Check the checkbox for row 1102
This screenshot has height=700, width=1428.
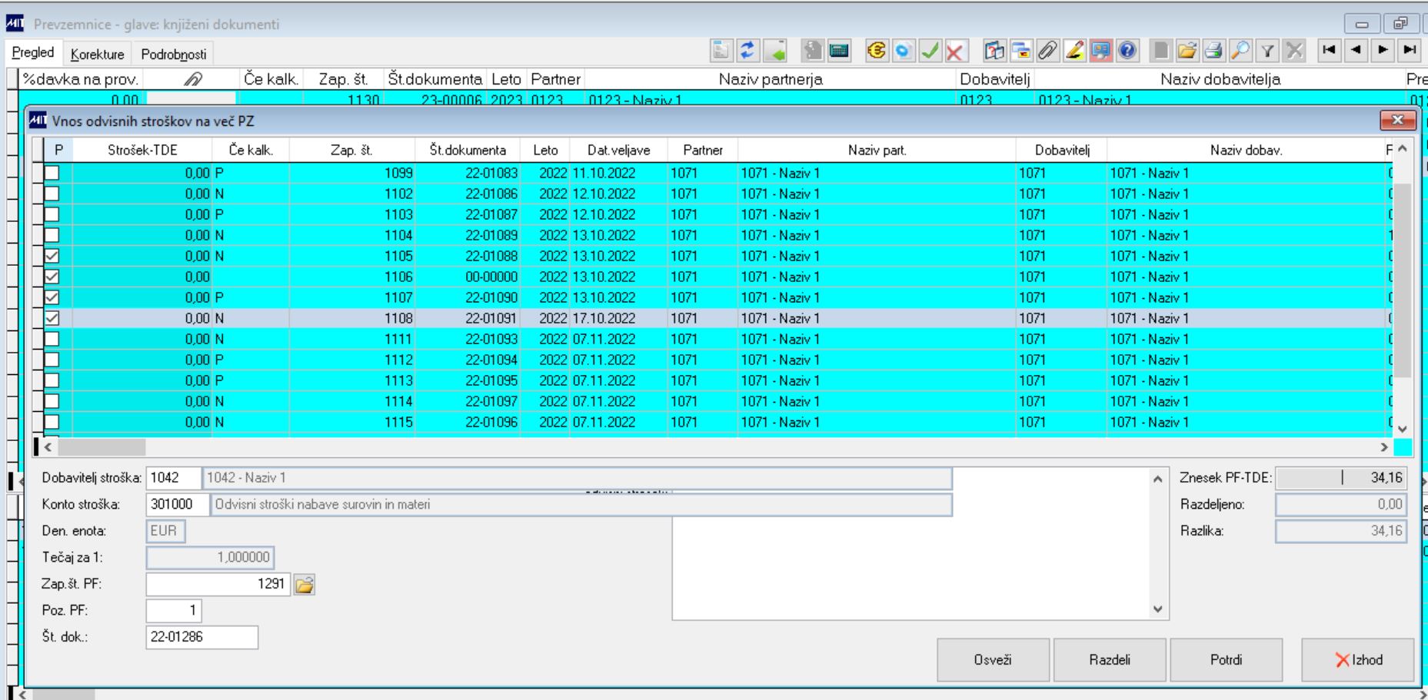tap(52, 194)
